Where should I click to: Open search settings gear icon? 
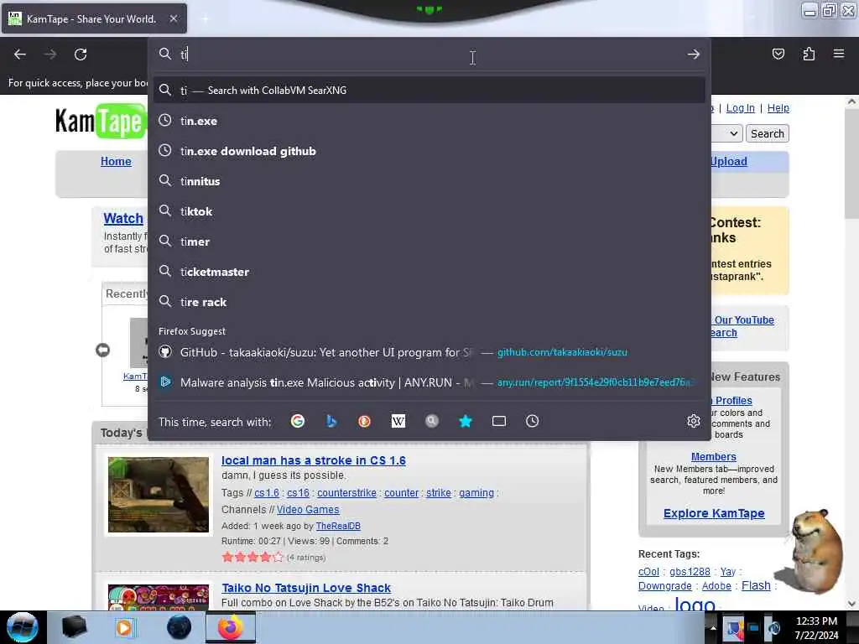coord(694,421)
